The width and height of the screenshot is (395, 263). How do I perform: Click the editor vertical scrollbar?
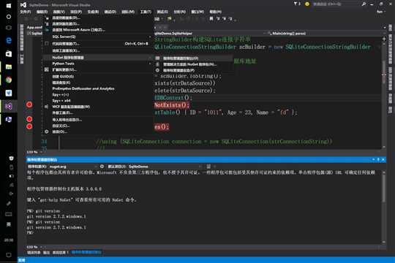click(x=384, y=93)
